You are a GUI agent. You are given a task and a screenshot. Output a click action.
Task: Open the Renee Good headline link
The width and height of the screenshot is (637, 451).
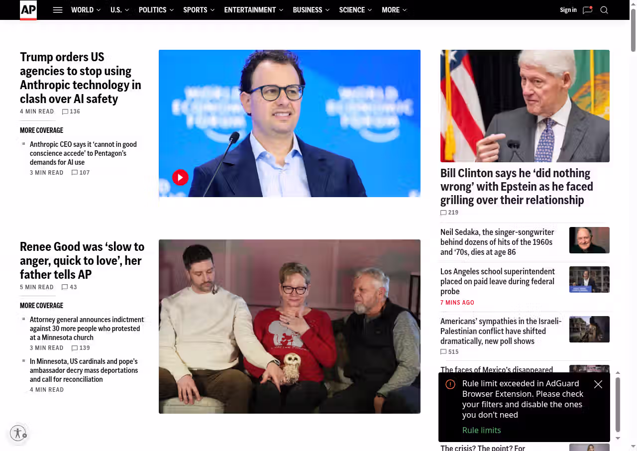82,260
